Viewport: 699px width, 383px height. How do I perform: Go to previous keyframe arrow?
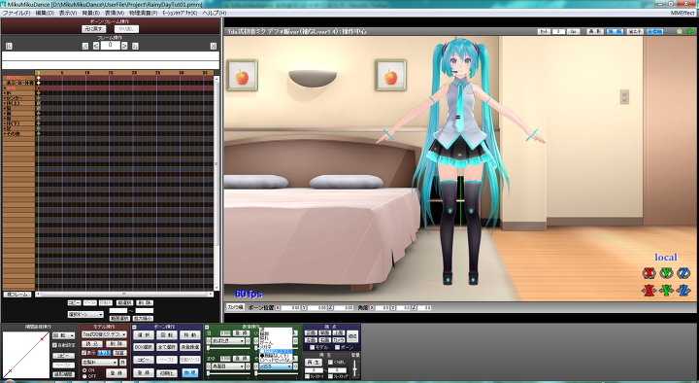coord(85,46)
